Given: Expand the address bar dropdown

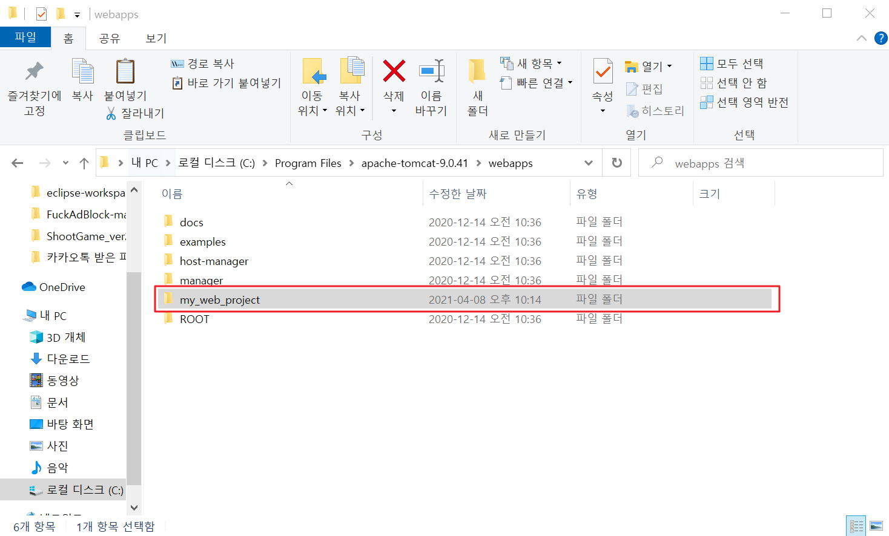Looking at the screenshot, I should click(x=589, y=162).
